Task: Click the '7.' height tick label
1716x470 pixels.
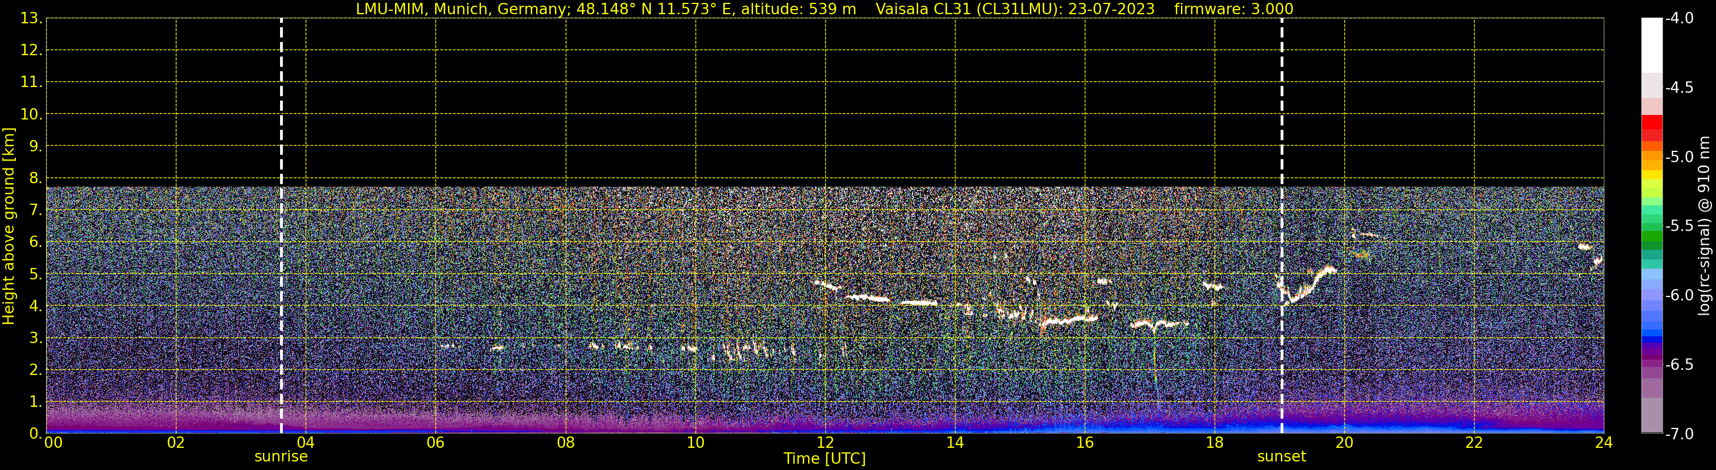Action: (35, 211)
